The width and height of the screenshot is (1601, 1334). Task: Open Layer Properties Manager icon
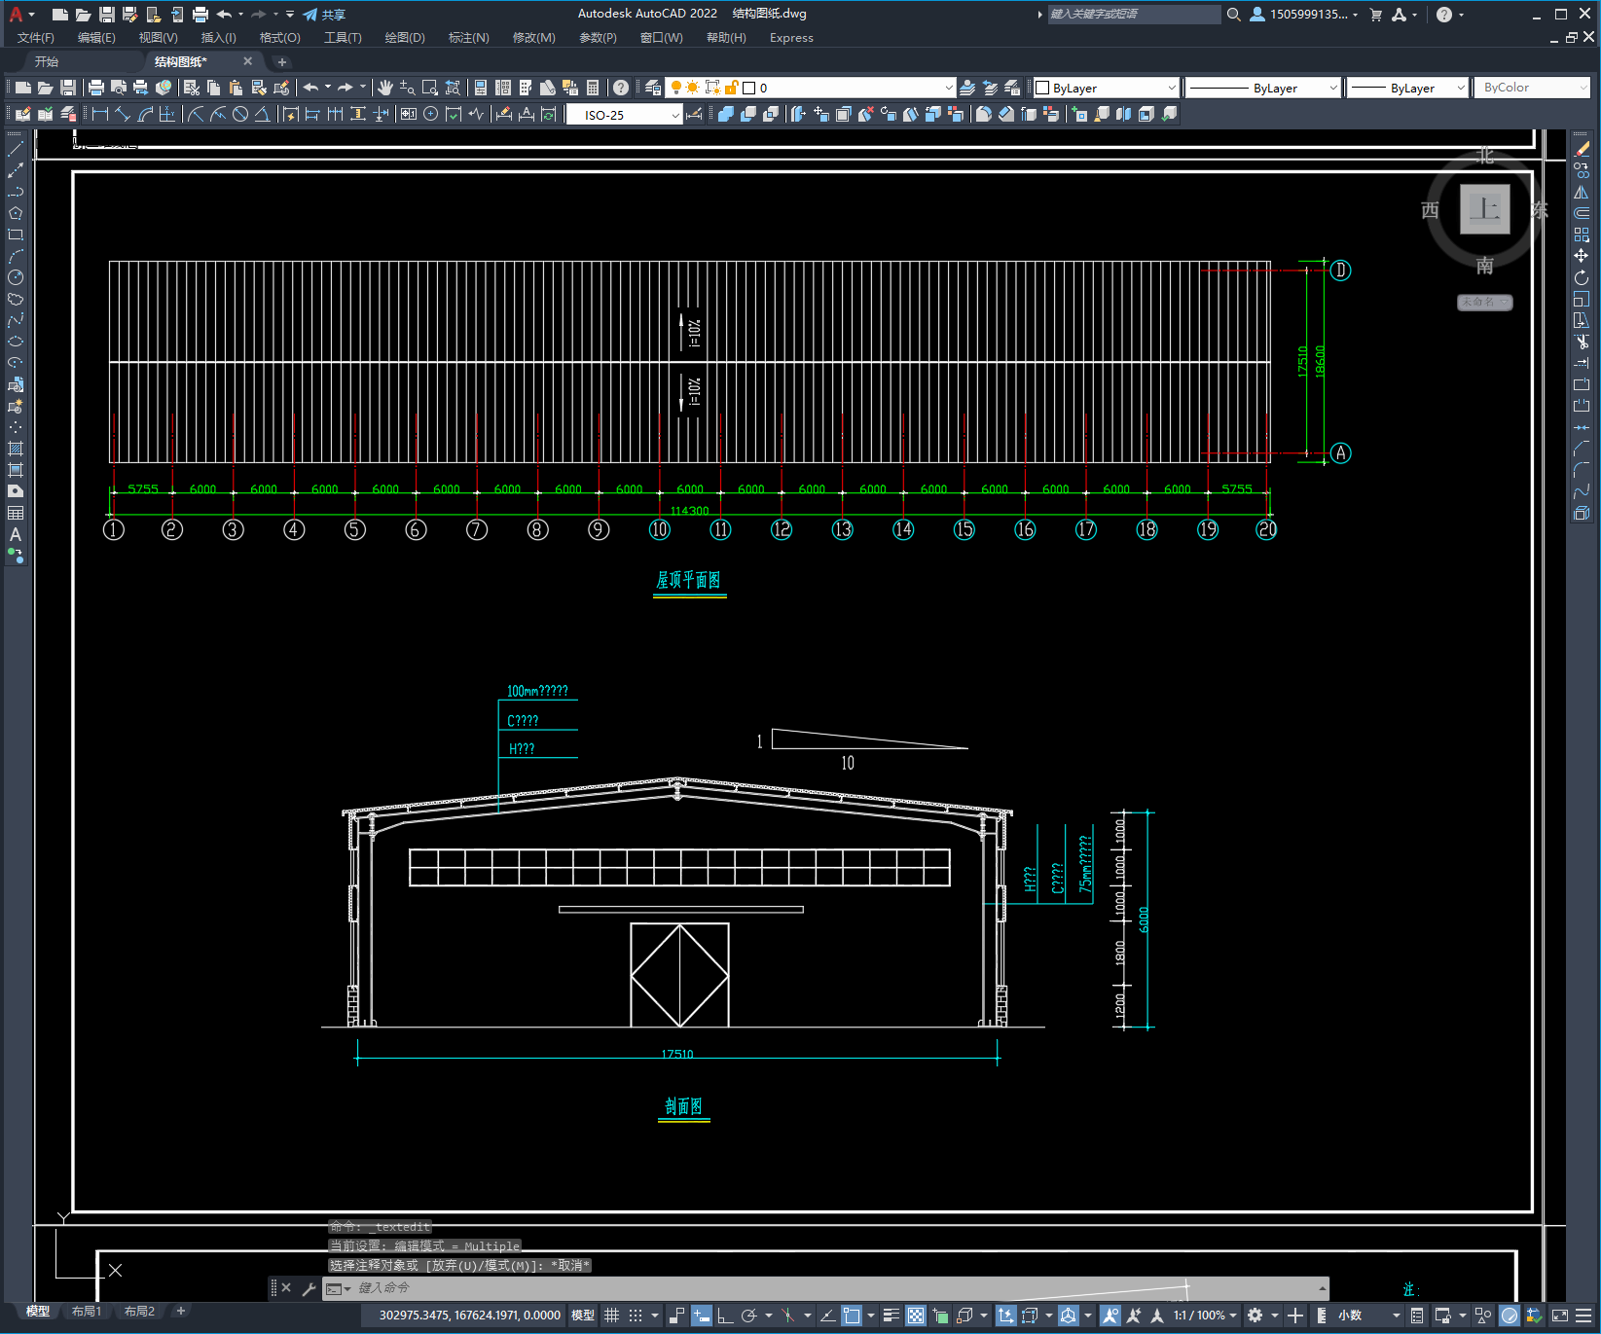(653, 88)
